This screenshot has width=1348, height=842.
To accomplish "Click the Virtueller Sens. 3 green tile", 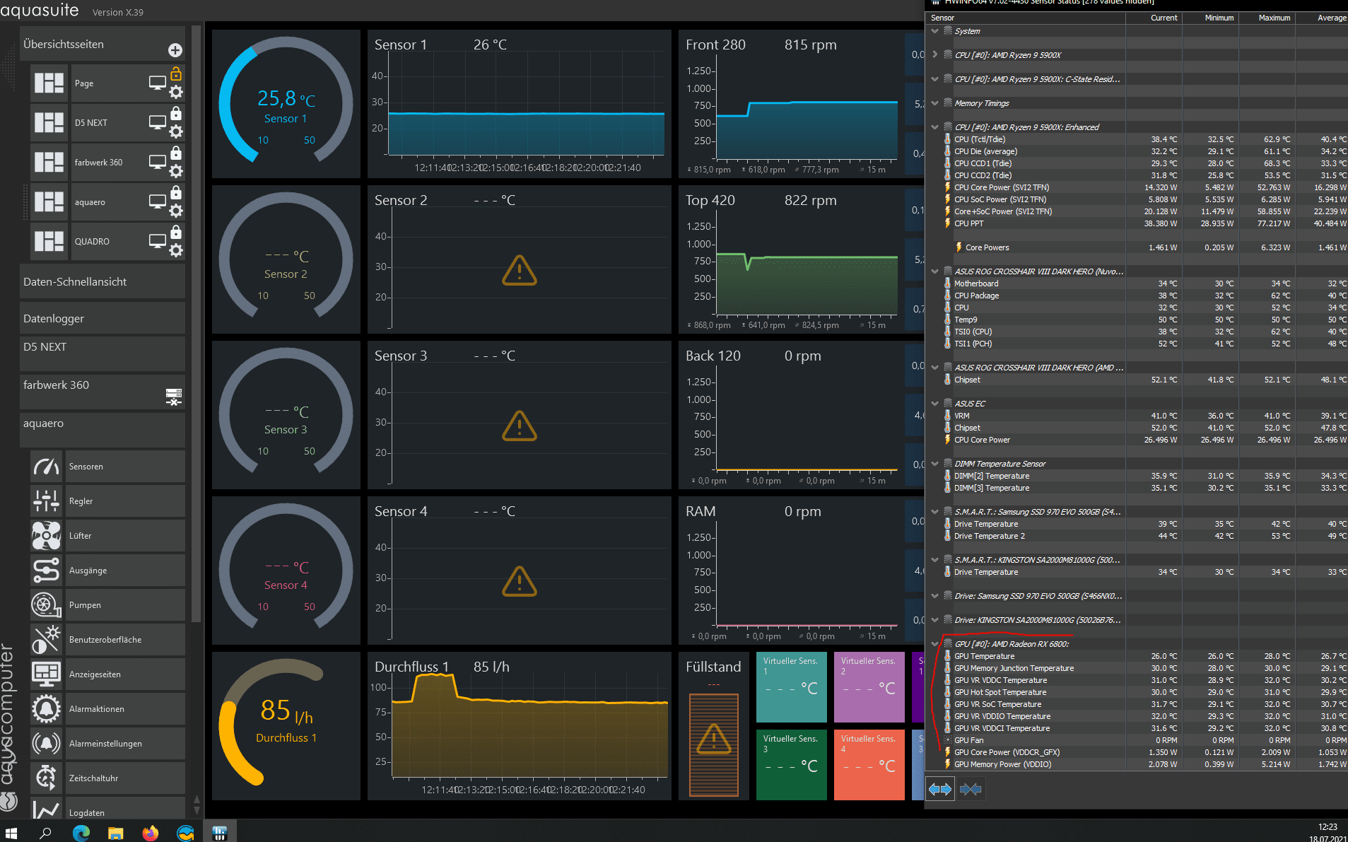I will point(791,765).
